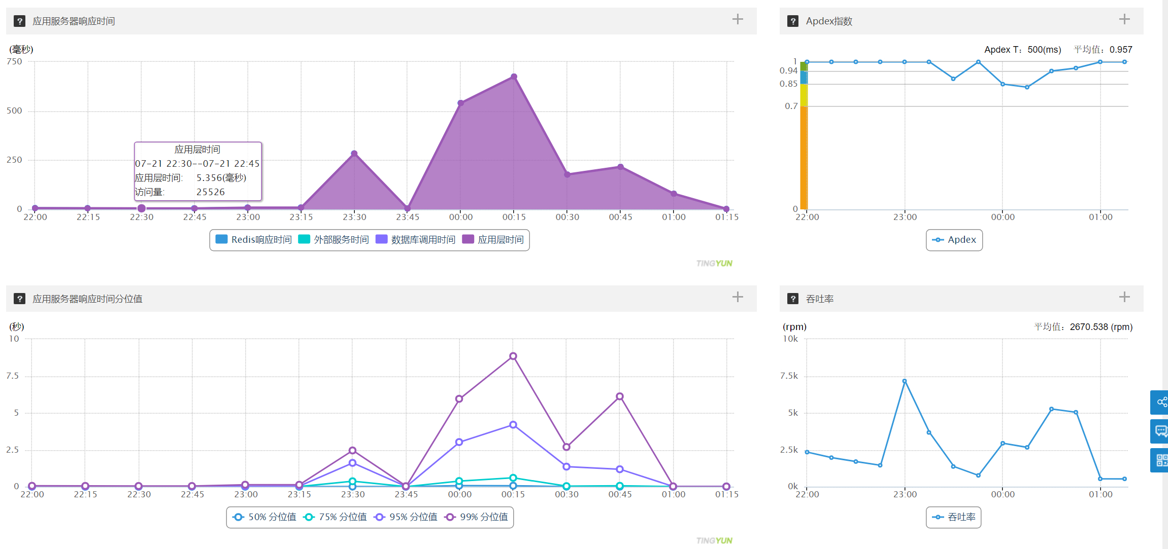Image resolution: width=1168 pixels, height=549 pixels.
Task: Click the 00:15 peak point on response chart
Action: click(514, 77)
